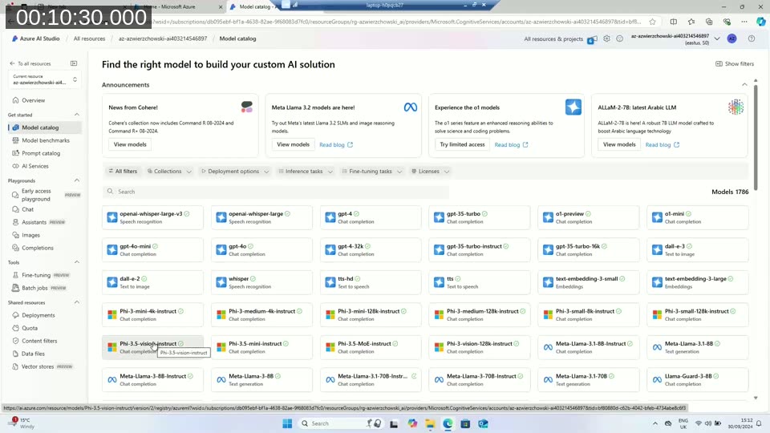Screen dimensions: 770x433
Task: Open Model benchmarks page
Action: pos(45,140)
